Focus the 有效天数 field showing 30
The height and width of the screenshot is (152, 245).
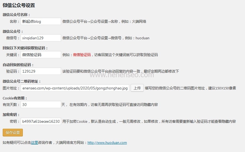point(41,105)
